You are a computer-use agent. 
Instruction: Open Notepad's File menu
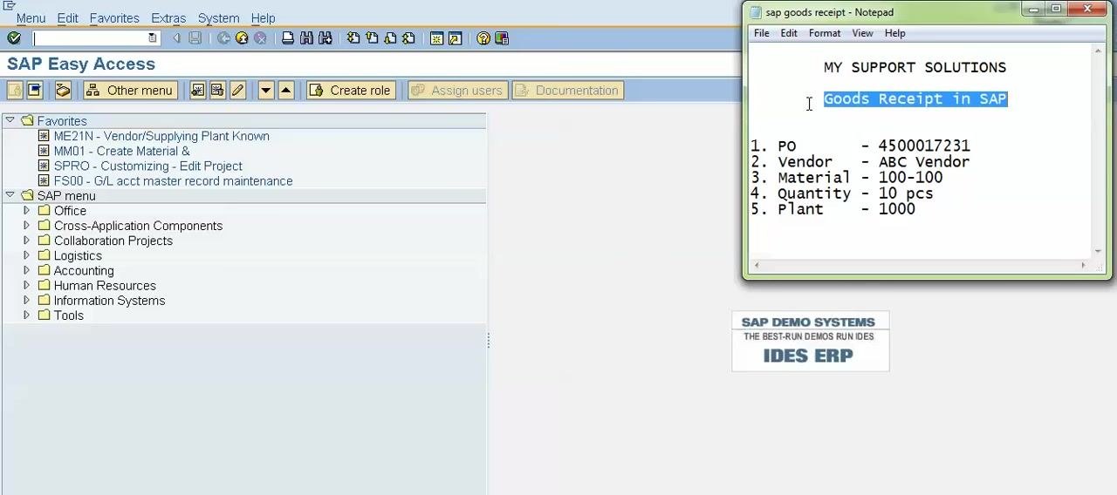(x=762, y=33)
